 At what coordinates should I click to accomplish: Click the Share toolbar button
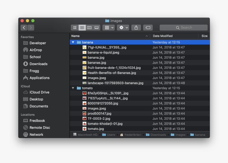(x=136, y=28)
